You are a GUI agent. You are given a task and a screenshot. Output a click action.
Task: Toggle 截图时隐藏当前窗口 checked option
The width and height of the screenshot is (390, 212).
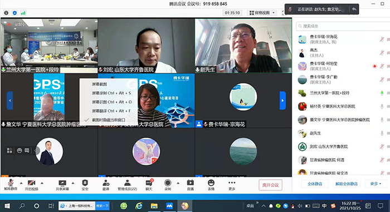tap(109, 120)
